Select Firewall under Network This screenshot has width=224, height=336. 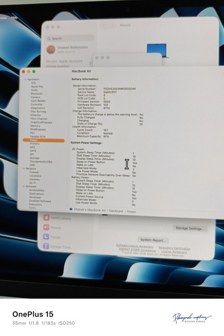[34, 172]
